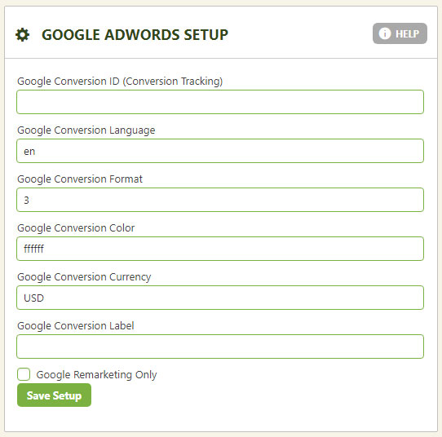The height and width of the screenshot is (437, 442).
Task: Focus the Google Conversion ID input field
Action: point(220,102)
